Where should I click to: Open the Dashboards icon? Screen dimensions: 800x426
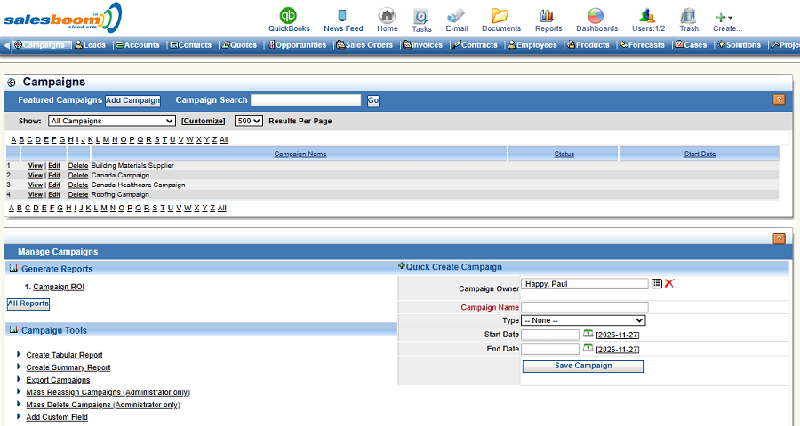pos(596,16)
